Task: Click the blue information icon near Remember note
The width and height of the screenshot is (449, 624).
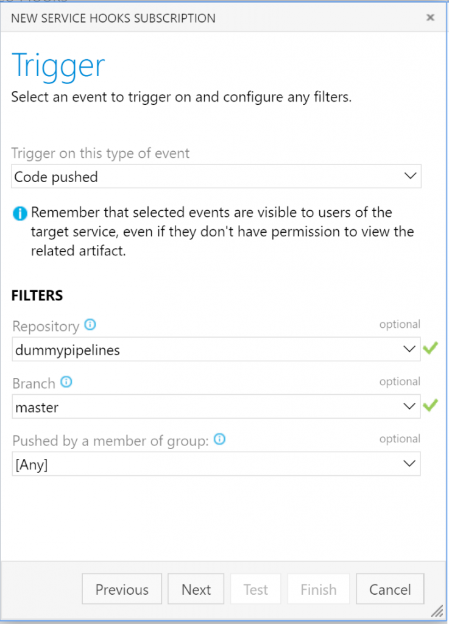Action: tap(20, 213)
